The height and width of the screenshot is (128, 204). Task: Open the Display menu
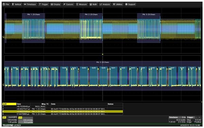[55, 4]
